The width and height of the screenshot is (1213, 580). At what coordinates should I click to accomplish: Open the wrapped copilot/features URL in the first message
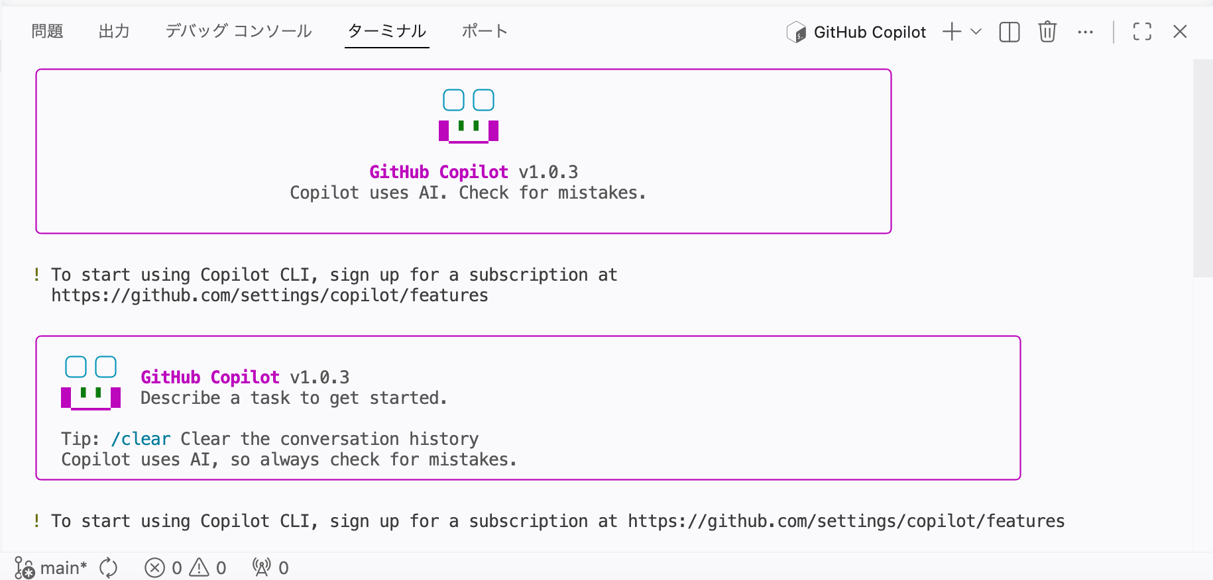pos(270,295)
